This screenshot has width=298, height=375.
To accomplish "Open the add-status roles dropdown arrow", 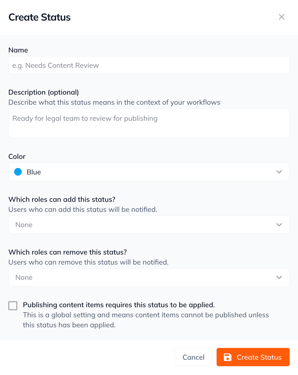I will point(279,225).
